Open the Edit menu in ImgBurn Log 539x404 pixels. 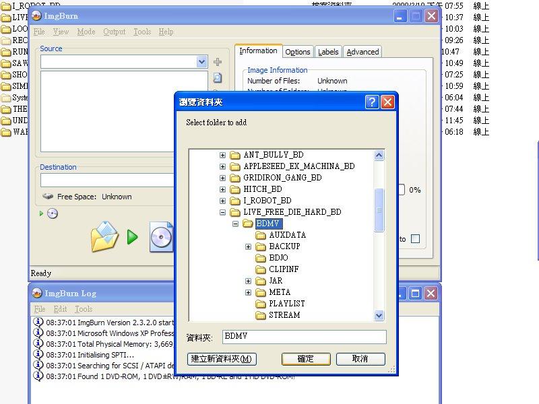click(x=60, y=309)
